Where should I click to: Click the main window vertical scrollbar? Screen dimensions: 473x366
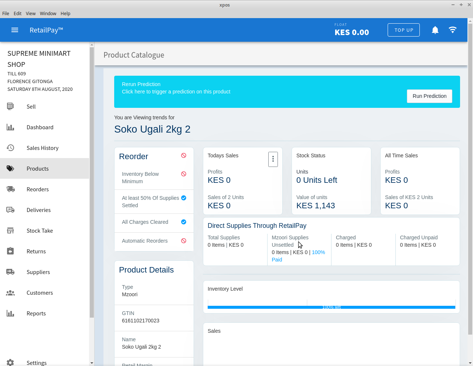point(470,179)
